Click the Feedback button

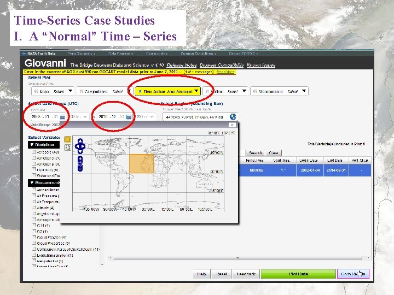[x=246, y=274]
